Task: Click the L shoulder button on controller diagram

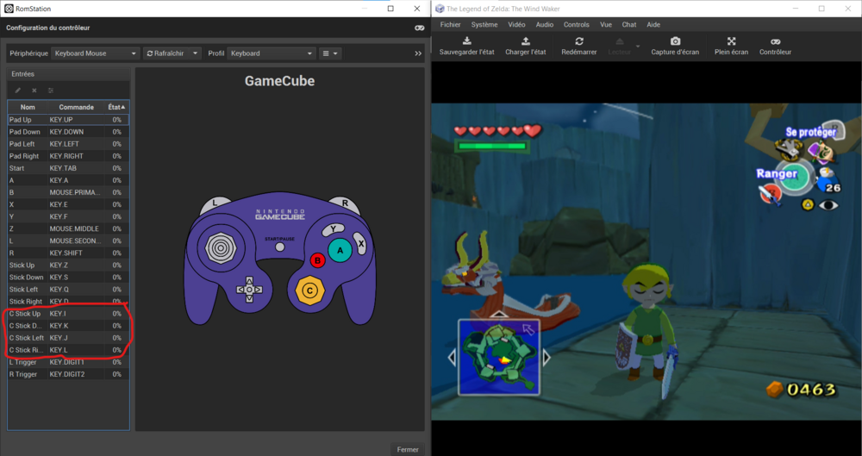Action: coord(215,204)
